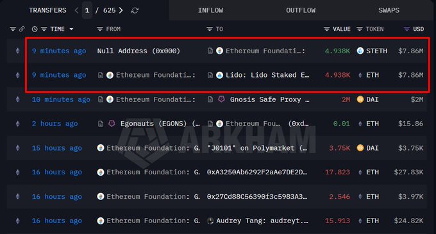Click the DAI token icon in 2M row
Screen dimensions: 436x234
(360, 99)
